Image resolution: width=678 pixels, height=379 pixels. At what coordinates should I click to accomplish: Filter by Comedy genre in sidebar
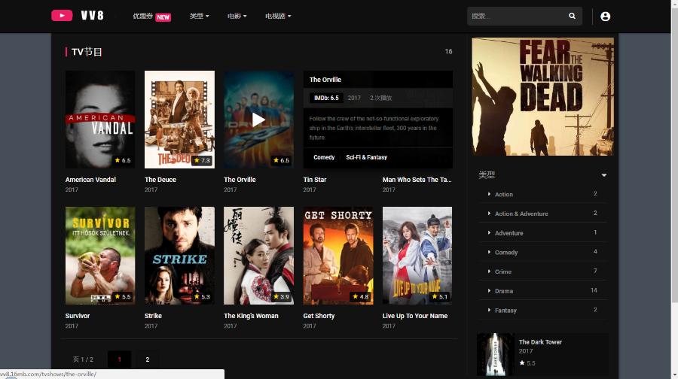point(506,253)
